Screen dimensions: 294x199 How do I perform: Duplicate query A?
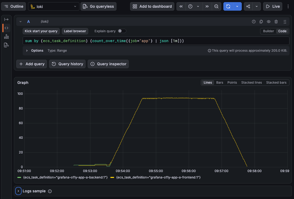pyautogui.click(x=261, y=22)
